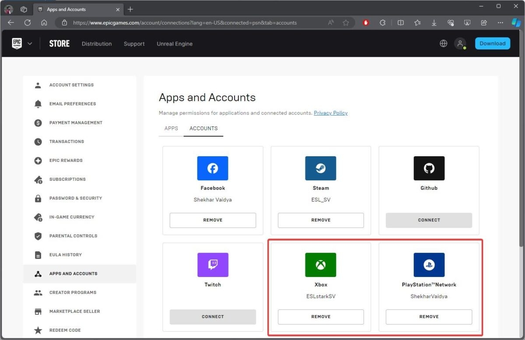Select the Github icon
Viewport: 525px width, 340px height.
[x=429, y=168]
